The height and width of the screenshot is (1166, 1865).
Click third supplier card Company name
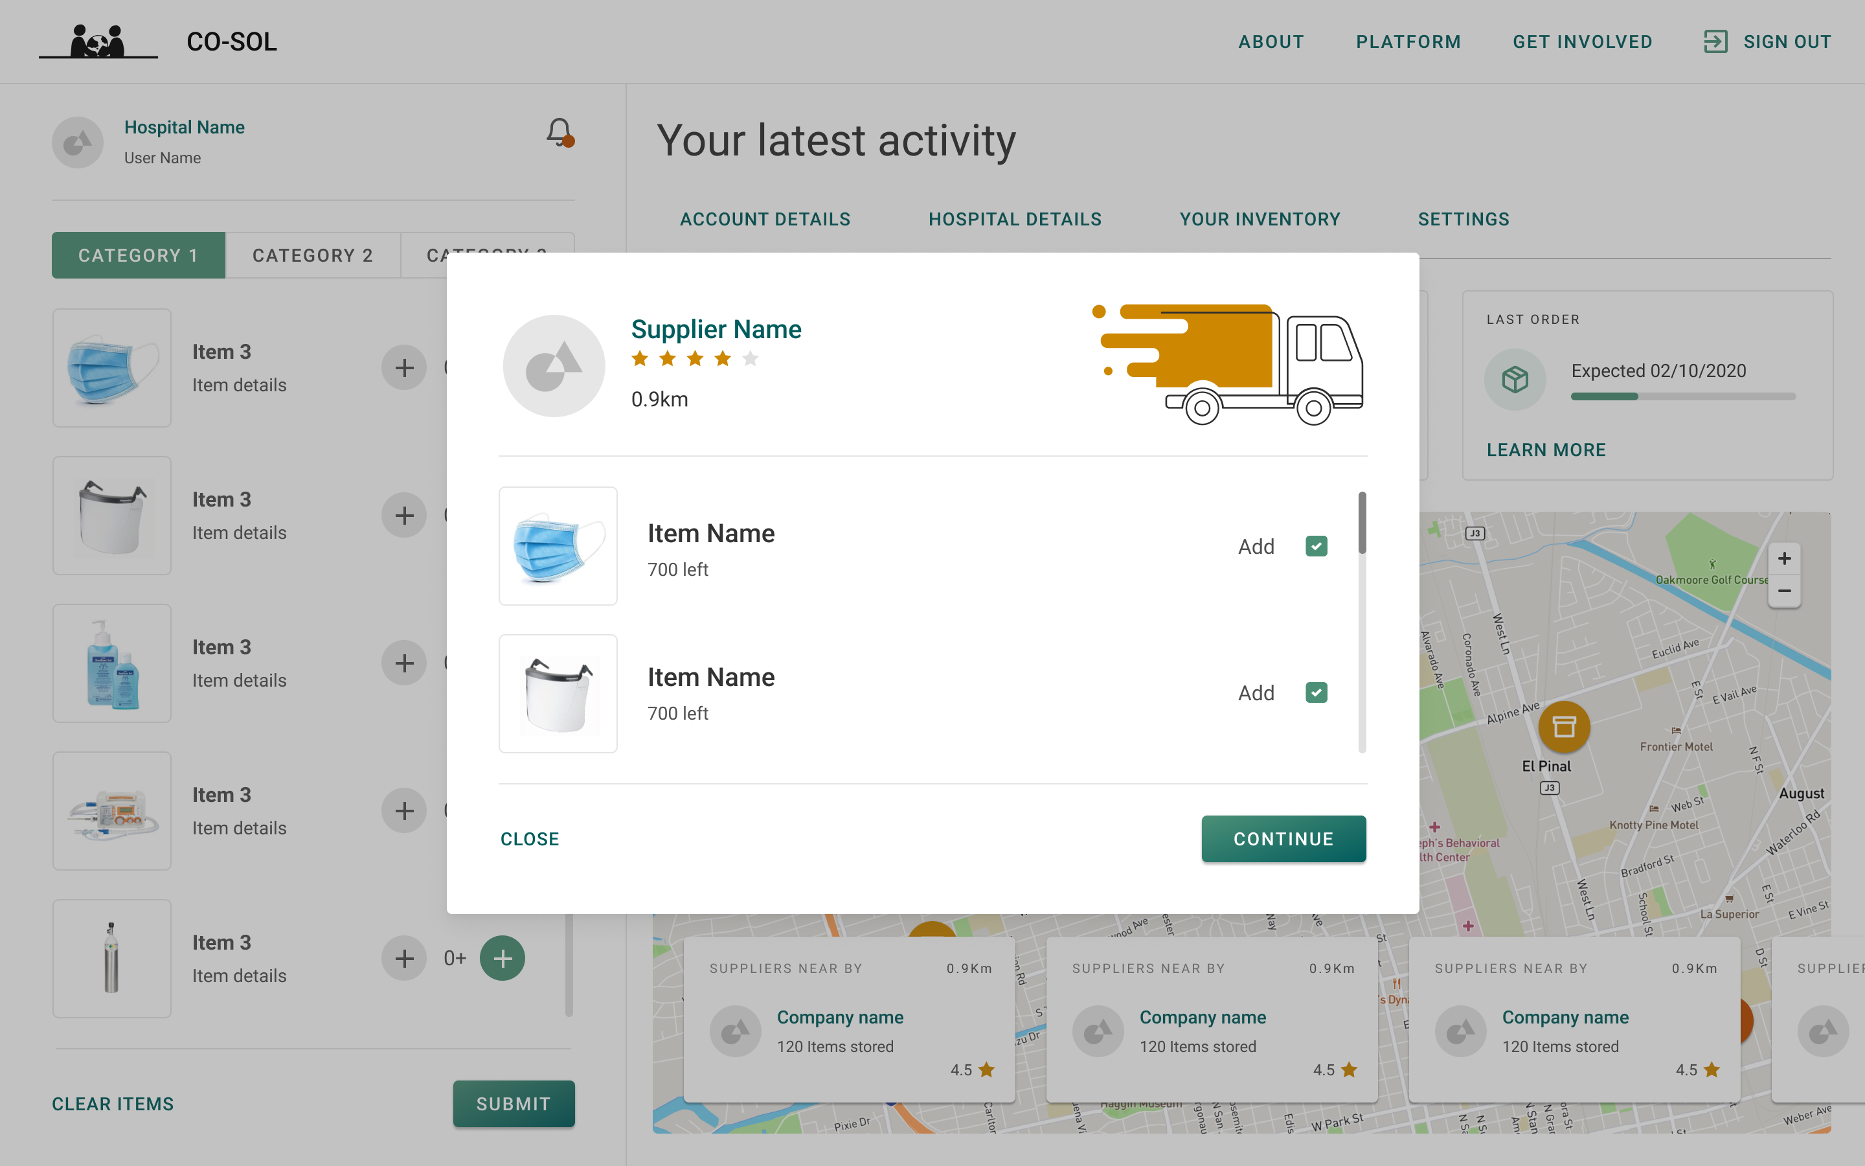[1565, 1017]
